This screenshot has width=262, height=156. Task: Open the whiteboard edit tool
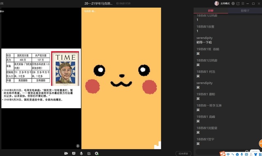coord(89,153)
